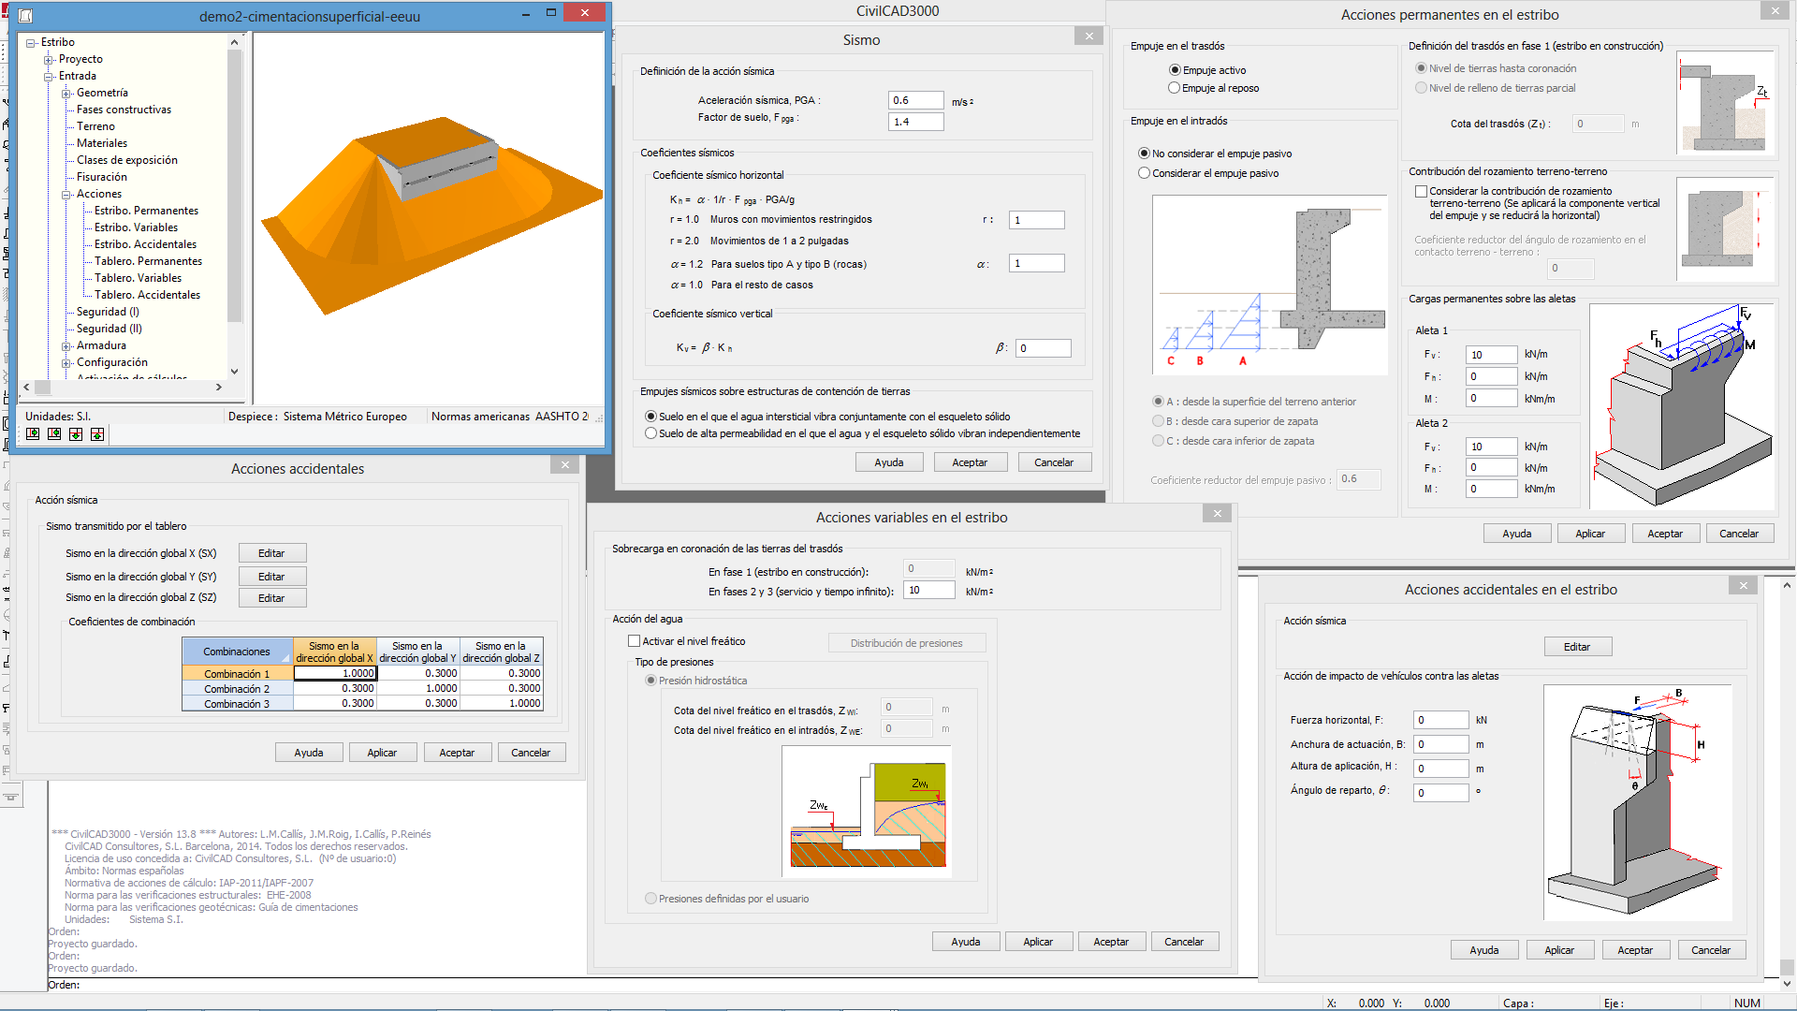Open Estribo. Variables in the tree
This screenshot has width=1797, height=1011.
coord(136,227)
